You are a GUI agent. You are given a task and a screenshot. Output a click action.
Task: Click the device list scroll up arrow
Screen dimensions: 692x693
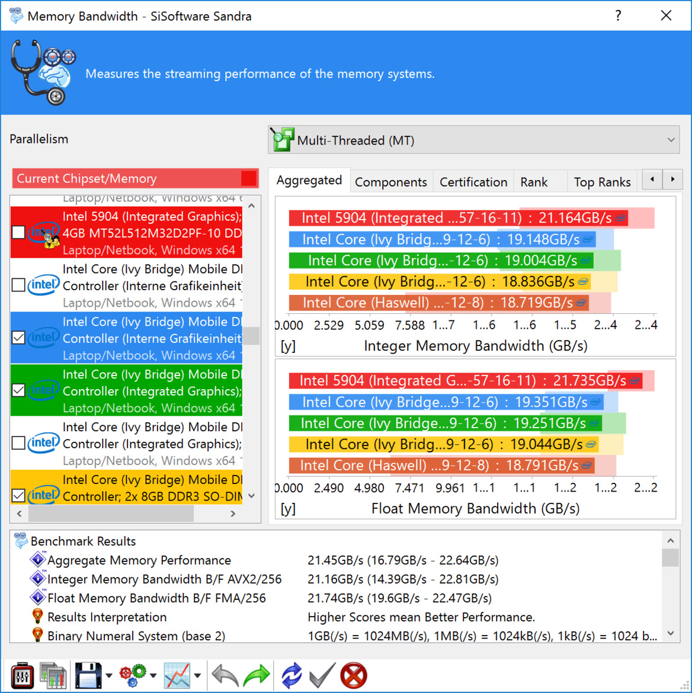coord(252,206)
